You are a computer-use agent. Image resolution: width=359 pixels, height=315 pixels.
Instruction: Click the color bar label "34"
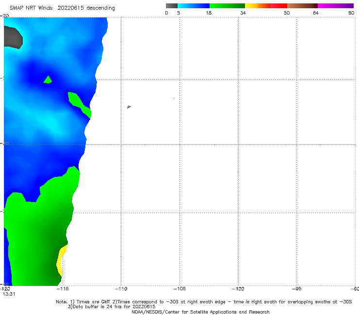[x=243, y=13]
